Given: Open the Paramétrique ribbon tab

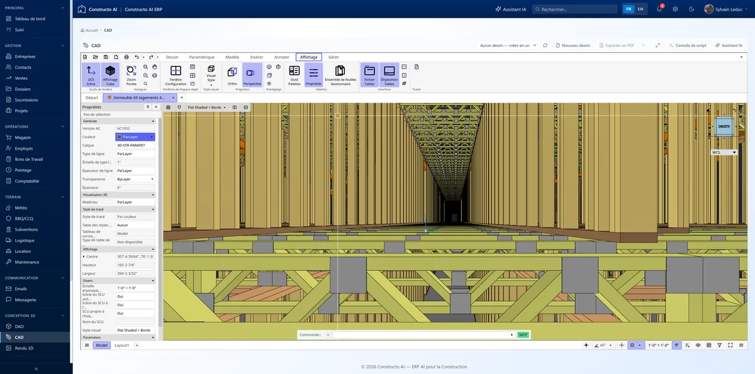Looking at the screenshot, I should click(x=201, y=57).
